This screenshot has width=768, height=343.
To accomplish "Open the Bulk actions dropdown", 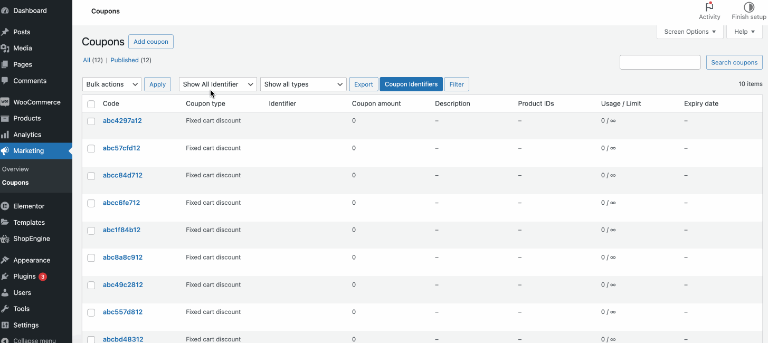I will [x=112, y=84].
